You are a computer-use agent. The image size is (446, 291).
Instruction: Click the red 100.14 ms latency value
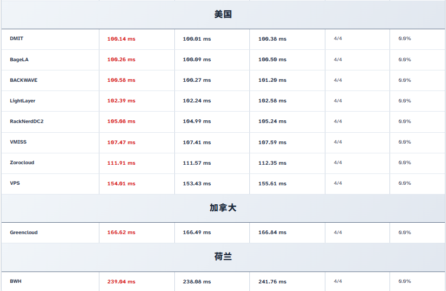[121, 39]
